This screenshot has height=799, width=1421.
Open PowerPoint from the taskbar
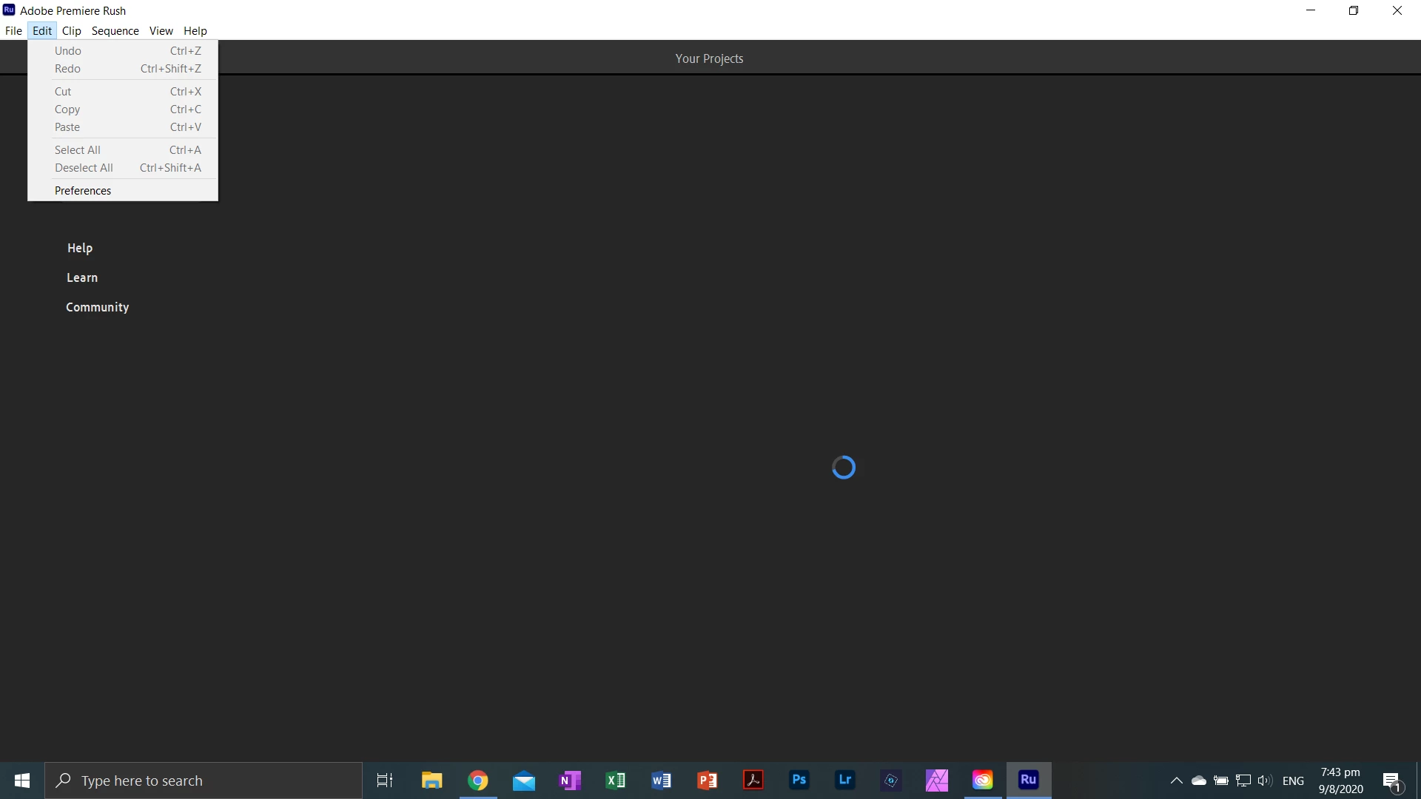pos(707,780)
